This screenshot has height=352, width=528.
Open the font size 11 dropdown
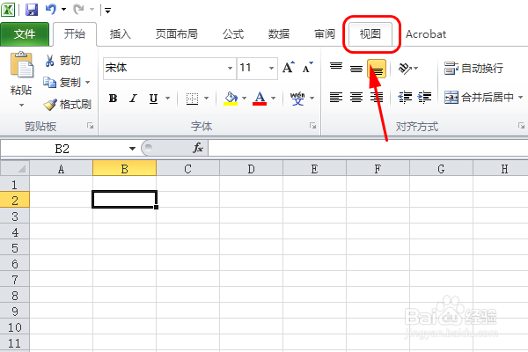pos(271,68)
